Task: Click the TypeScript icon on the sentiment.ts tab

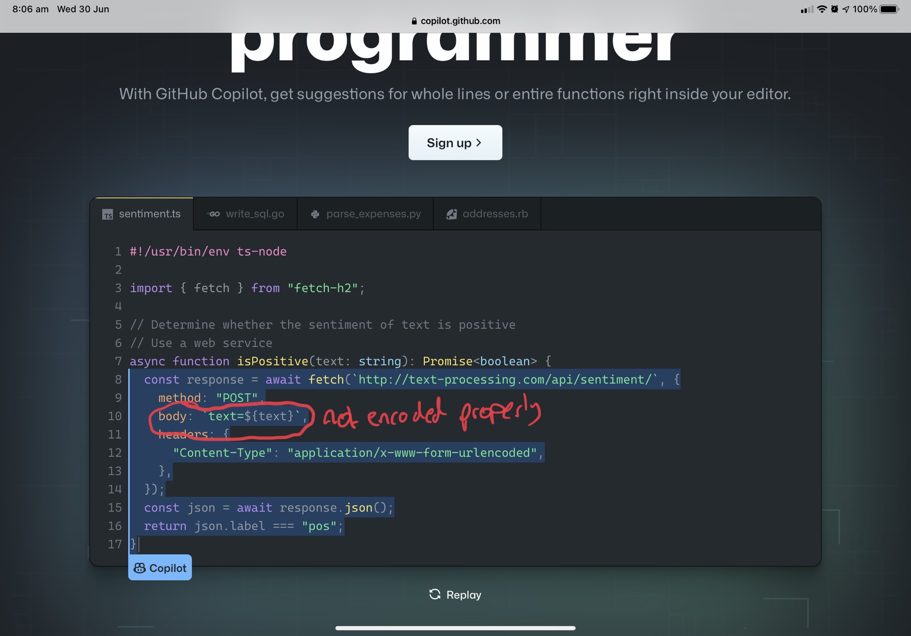Action: pos(108,214)
